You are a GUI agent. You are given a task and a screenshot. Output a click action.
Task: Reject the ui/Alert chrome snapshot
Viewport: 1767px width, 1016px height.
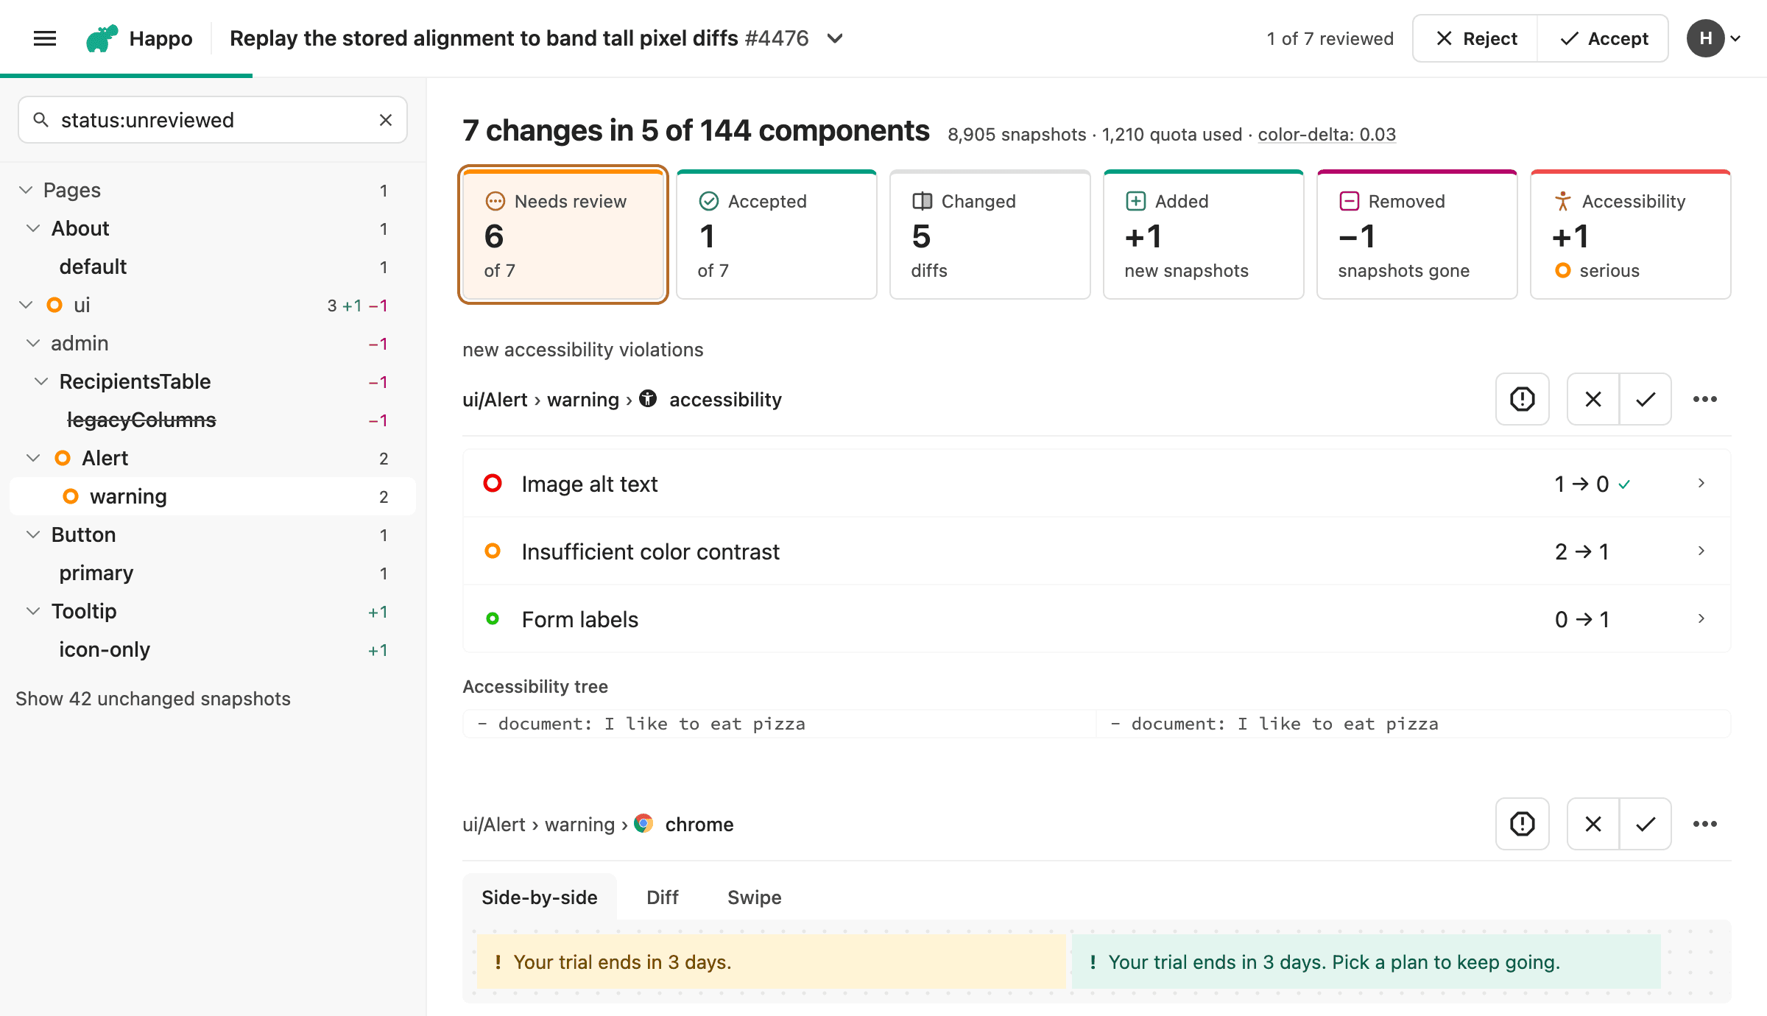(x=1593, y=824)
